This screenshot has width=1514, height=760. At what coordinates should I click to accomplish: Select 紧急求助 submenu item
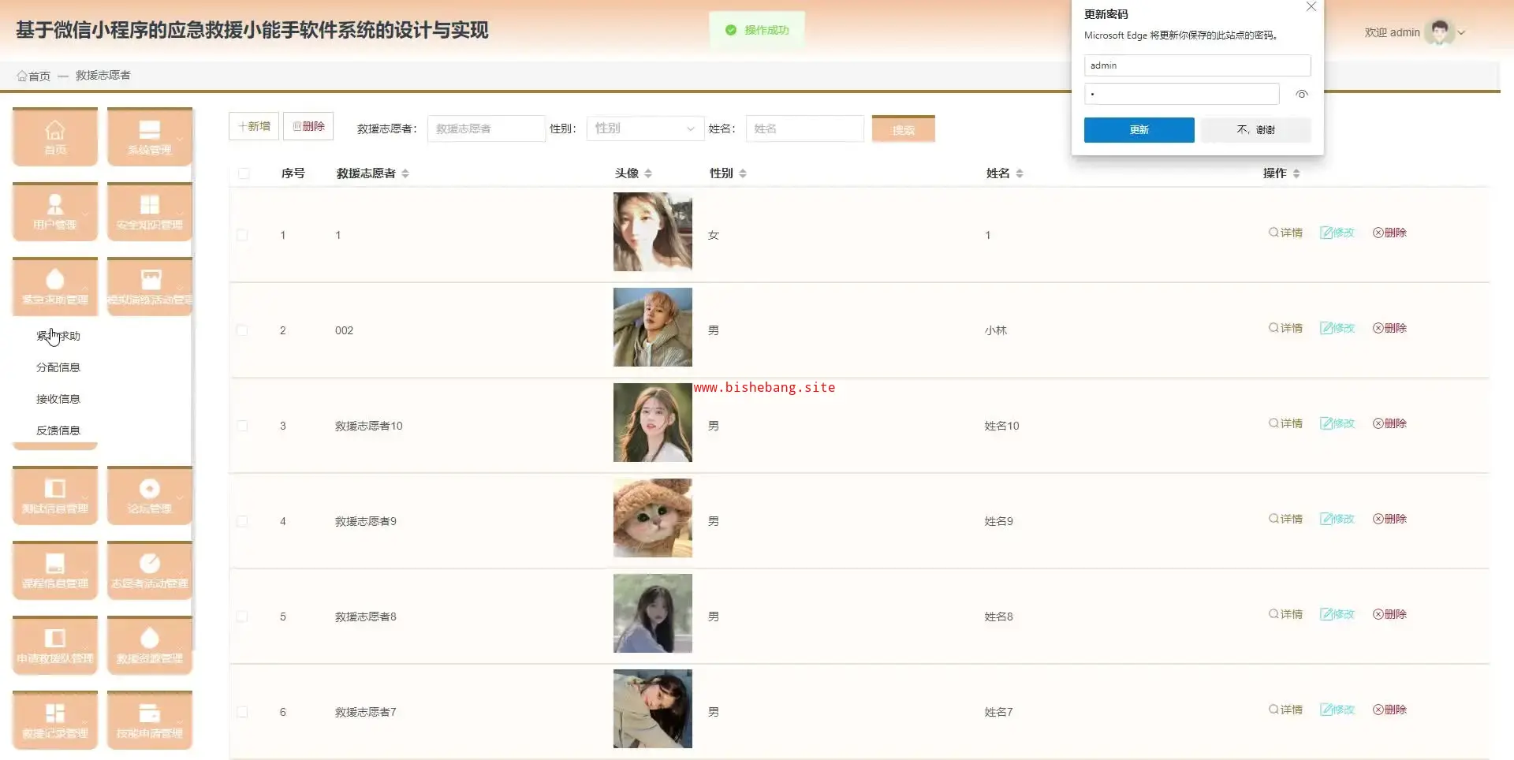pos(58,336)
